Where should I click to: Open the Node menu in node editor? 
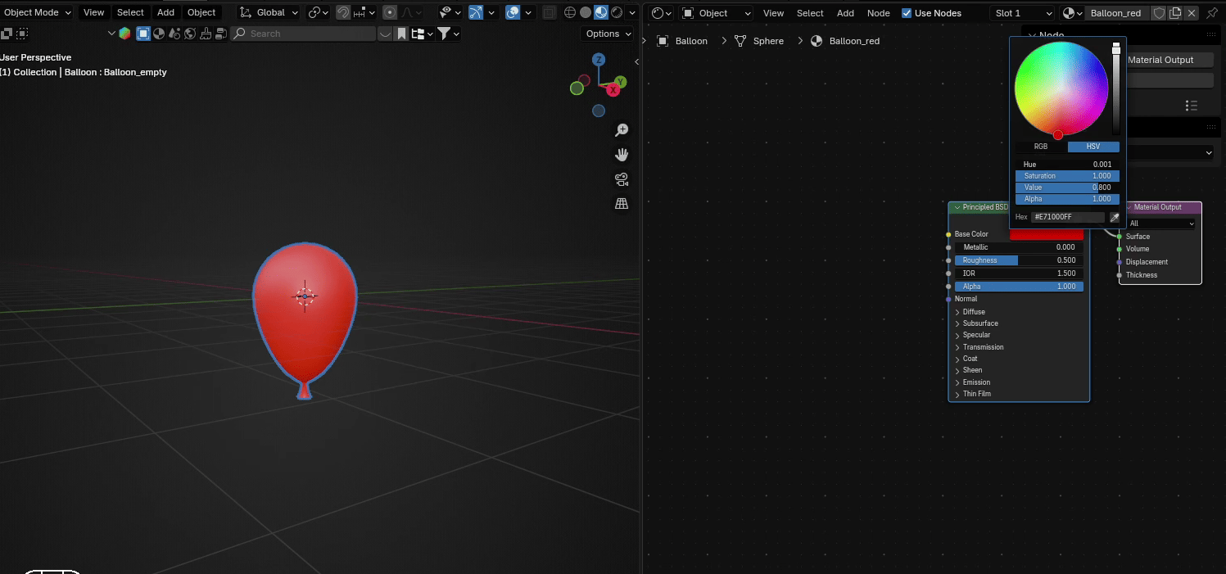pyautogui.click(x=878, y=13)
